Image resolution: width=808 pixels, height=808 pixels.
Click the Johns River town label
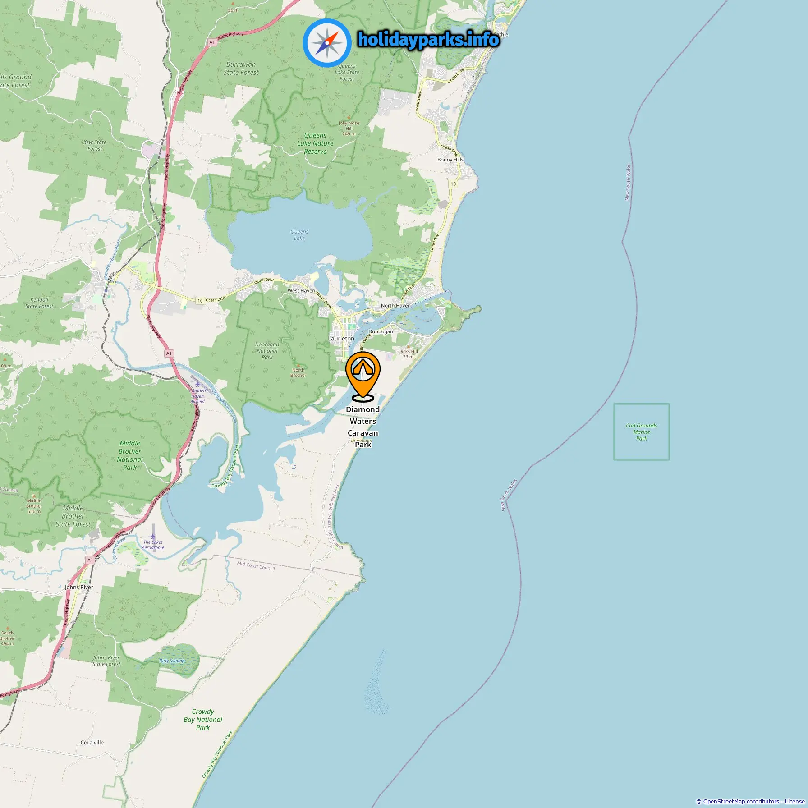[x=79, y=587]
